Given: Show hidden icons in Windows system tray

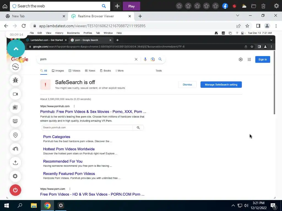Looking at the screenshot, I should [233, 206].
